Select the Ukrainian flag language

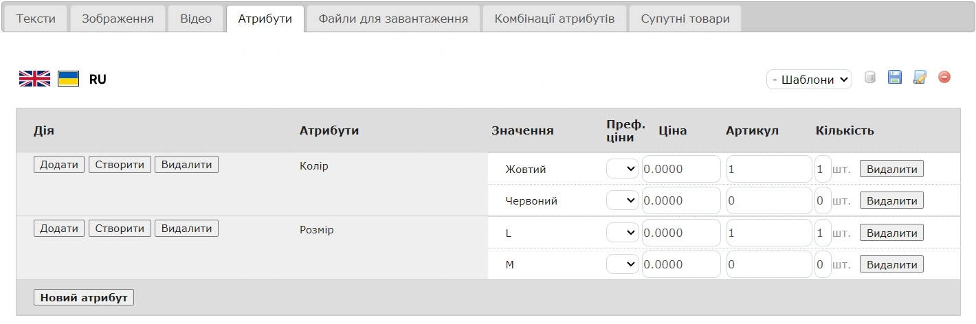(x=68, y=79)
